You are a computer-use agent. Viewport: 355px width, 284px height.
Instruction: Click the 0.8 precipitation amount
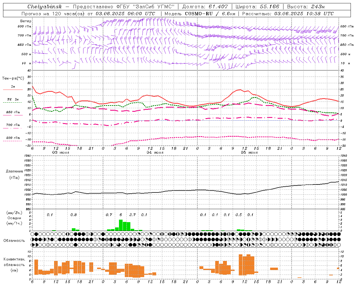tap(73, 215)
